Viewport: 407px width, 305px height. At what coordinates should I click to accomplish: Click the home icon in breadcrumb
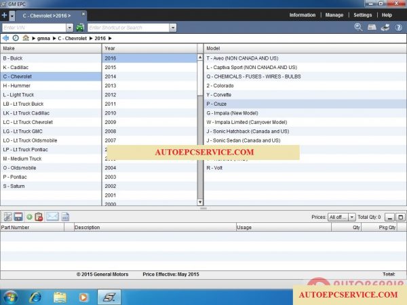tap(26, 38)
